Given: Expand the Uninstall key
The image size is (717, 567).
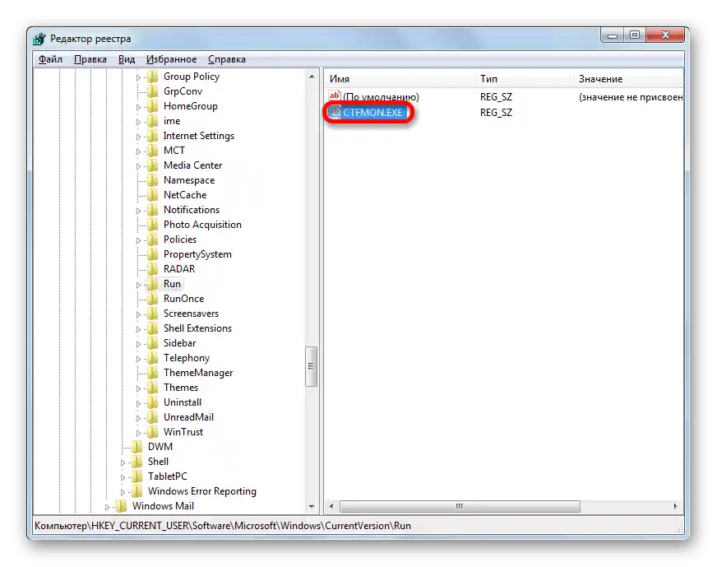Looking at the screenshot, I should (x=138, y=403).
